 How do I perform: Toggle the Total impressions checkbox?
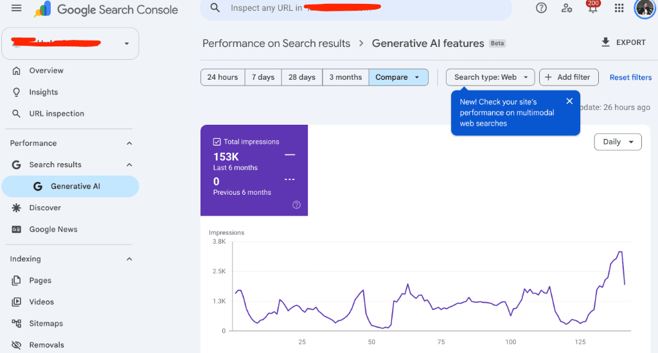[217, 142]
